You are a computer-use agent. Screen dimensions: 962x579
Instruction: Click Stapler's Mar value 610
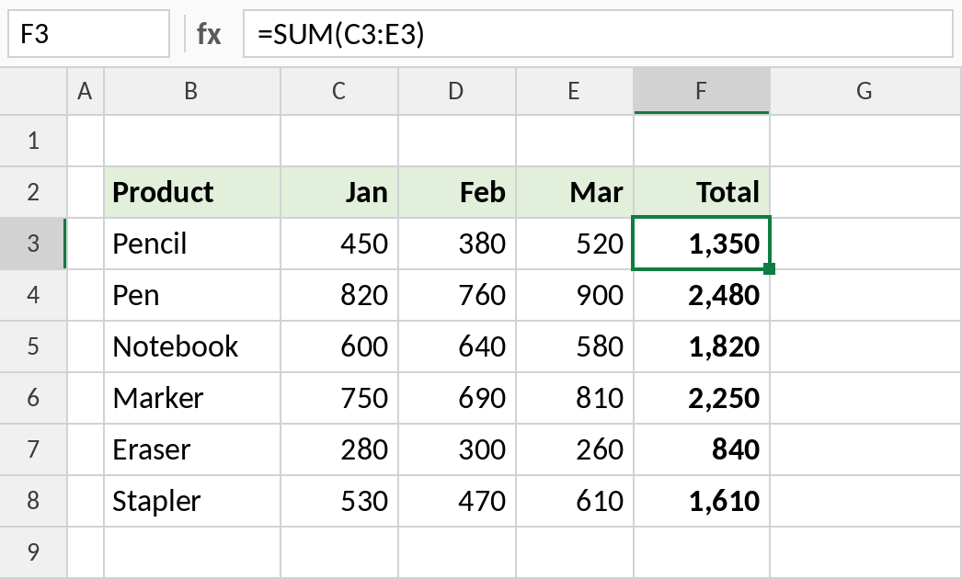(575, 501)
